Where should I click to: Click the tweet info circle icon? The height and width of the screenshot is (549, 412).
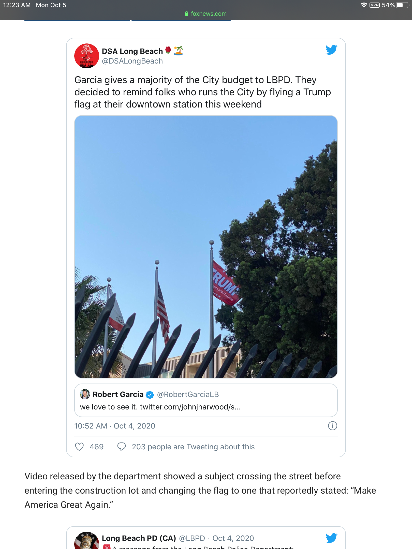332,426
